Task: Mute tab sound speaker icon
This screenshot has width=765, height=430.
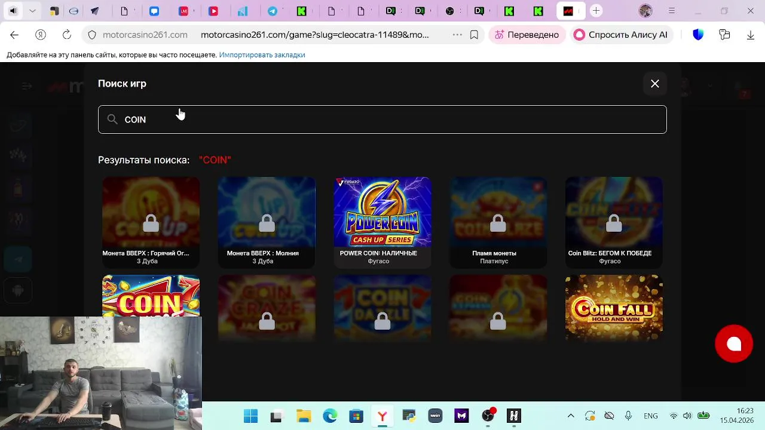Action: [13, 11]
